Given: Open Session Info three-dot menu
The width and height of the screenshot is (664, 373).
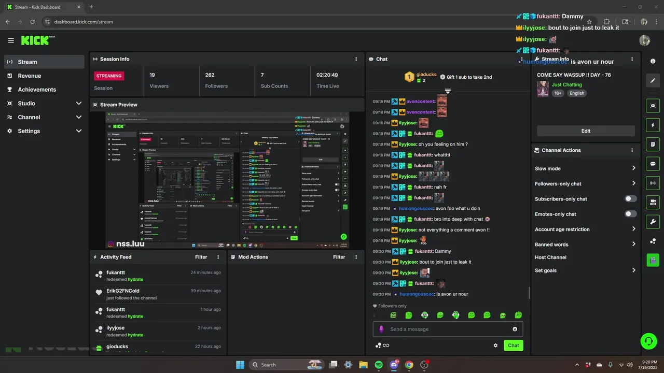Looking at the screenshot, I should 356,59.
